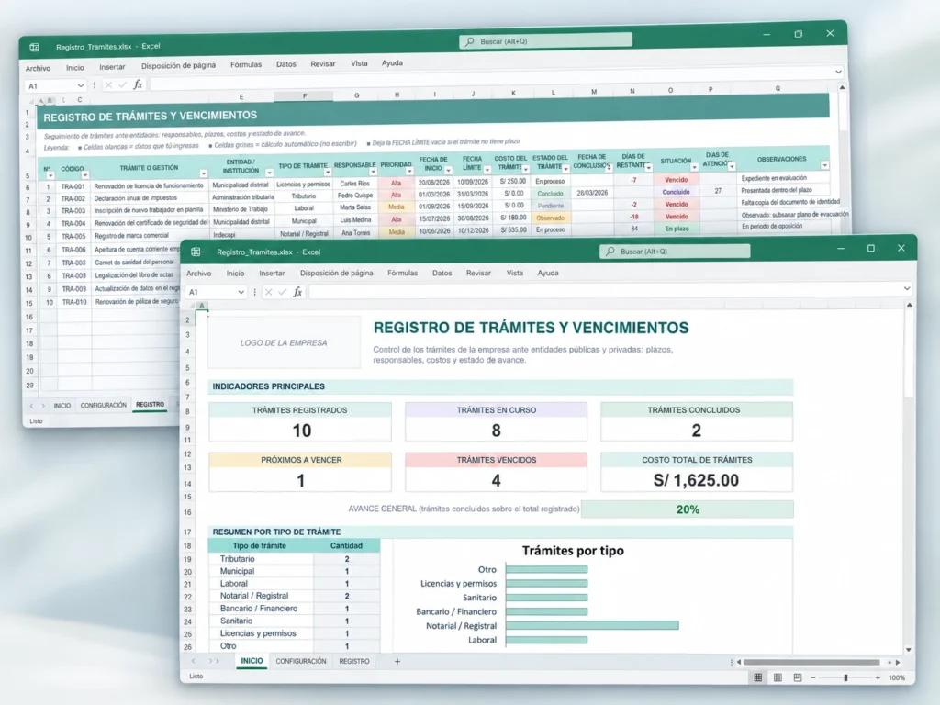
Task: Select column A header in front window
Action: (x=202, y=306)
